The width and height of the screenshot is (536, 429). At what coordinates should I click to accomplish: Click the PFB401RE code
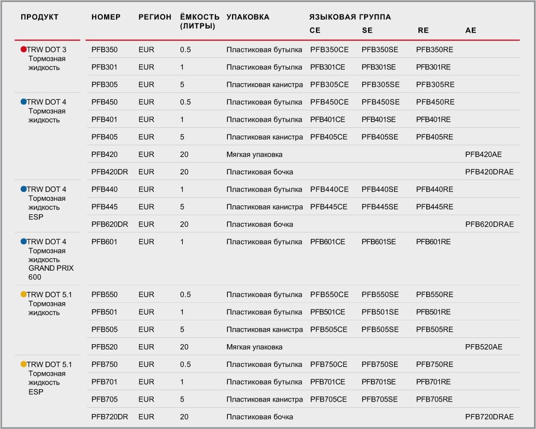tap(433, 120)
